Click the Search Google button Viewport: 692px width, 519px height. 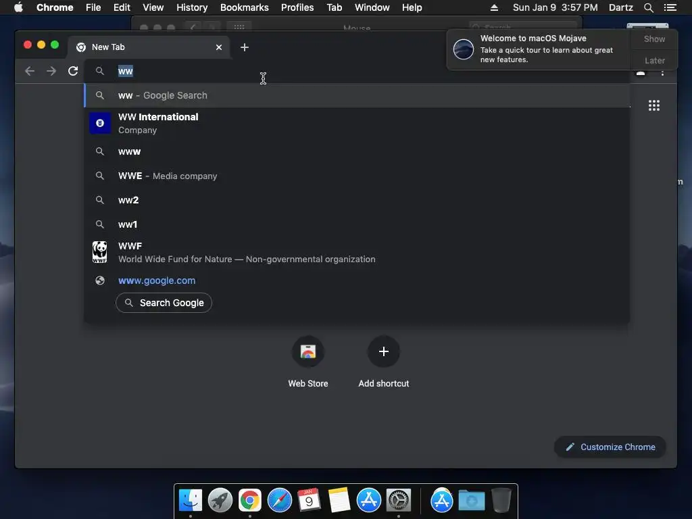164,303
